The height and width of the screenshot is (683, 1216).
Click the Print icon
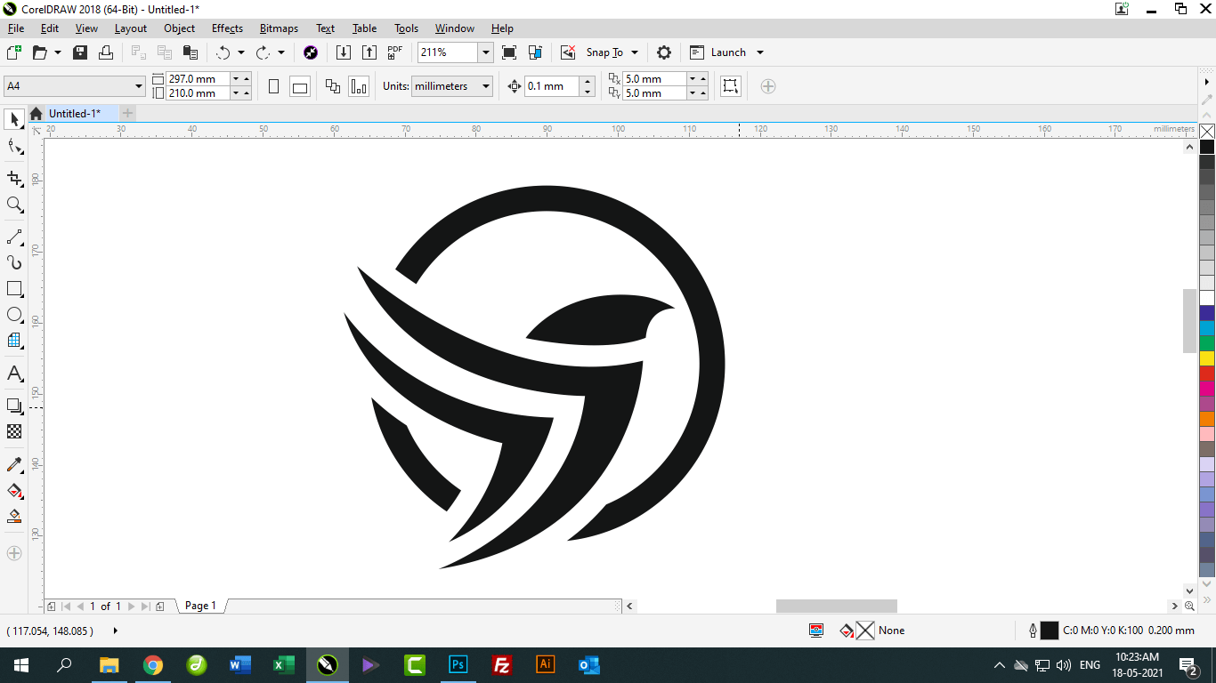[x=105, y=52]
